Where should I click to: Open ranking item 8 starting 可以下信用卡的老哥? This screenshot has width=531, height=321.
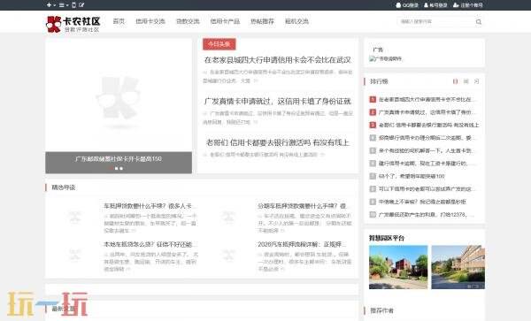coord(427,189)
